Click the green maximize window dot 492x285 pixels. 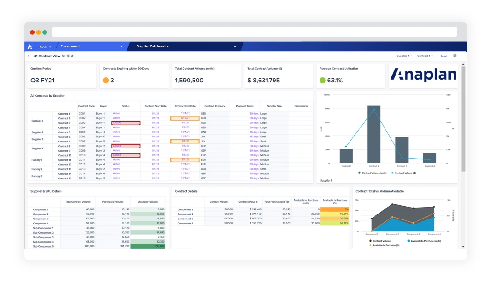click(45, 32)
